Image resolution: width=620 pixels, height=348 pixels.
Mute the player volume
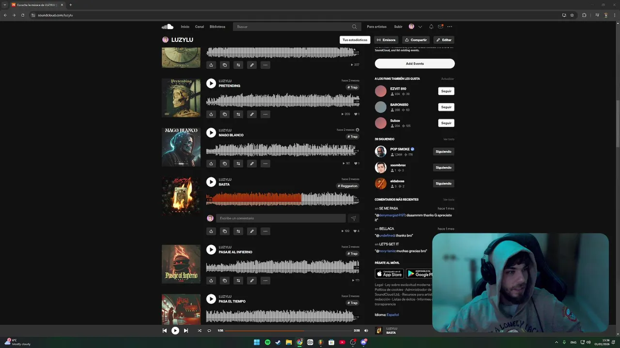click(366, 331)
